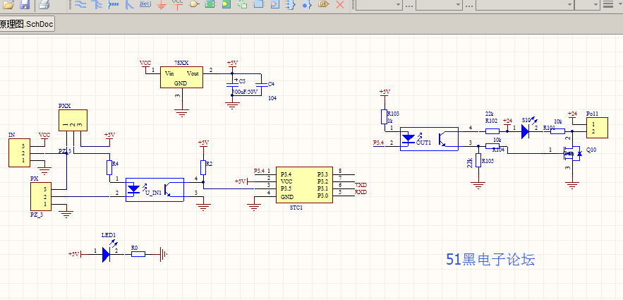Image resolution: width=623 pixels, height=300 pixels.
Task: Select the Place Part gate icon
Action: coord(194,4)
